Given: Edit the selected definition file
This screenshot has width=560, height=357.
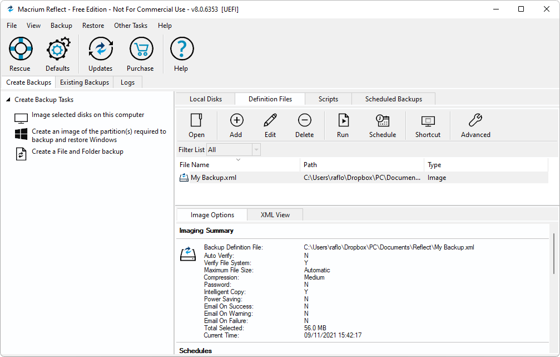Looking at the screenshot, I should coord(270,125).
